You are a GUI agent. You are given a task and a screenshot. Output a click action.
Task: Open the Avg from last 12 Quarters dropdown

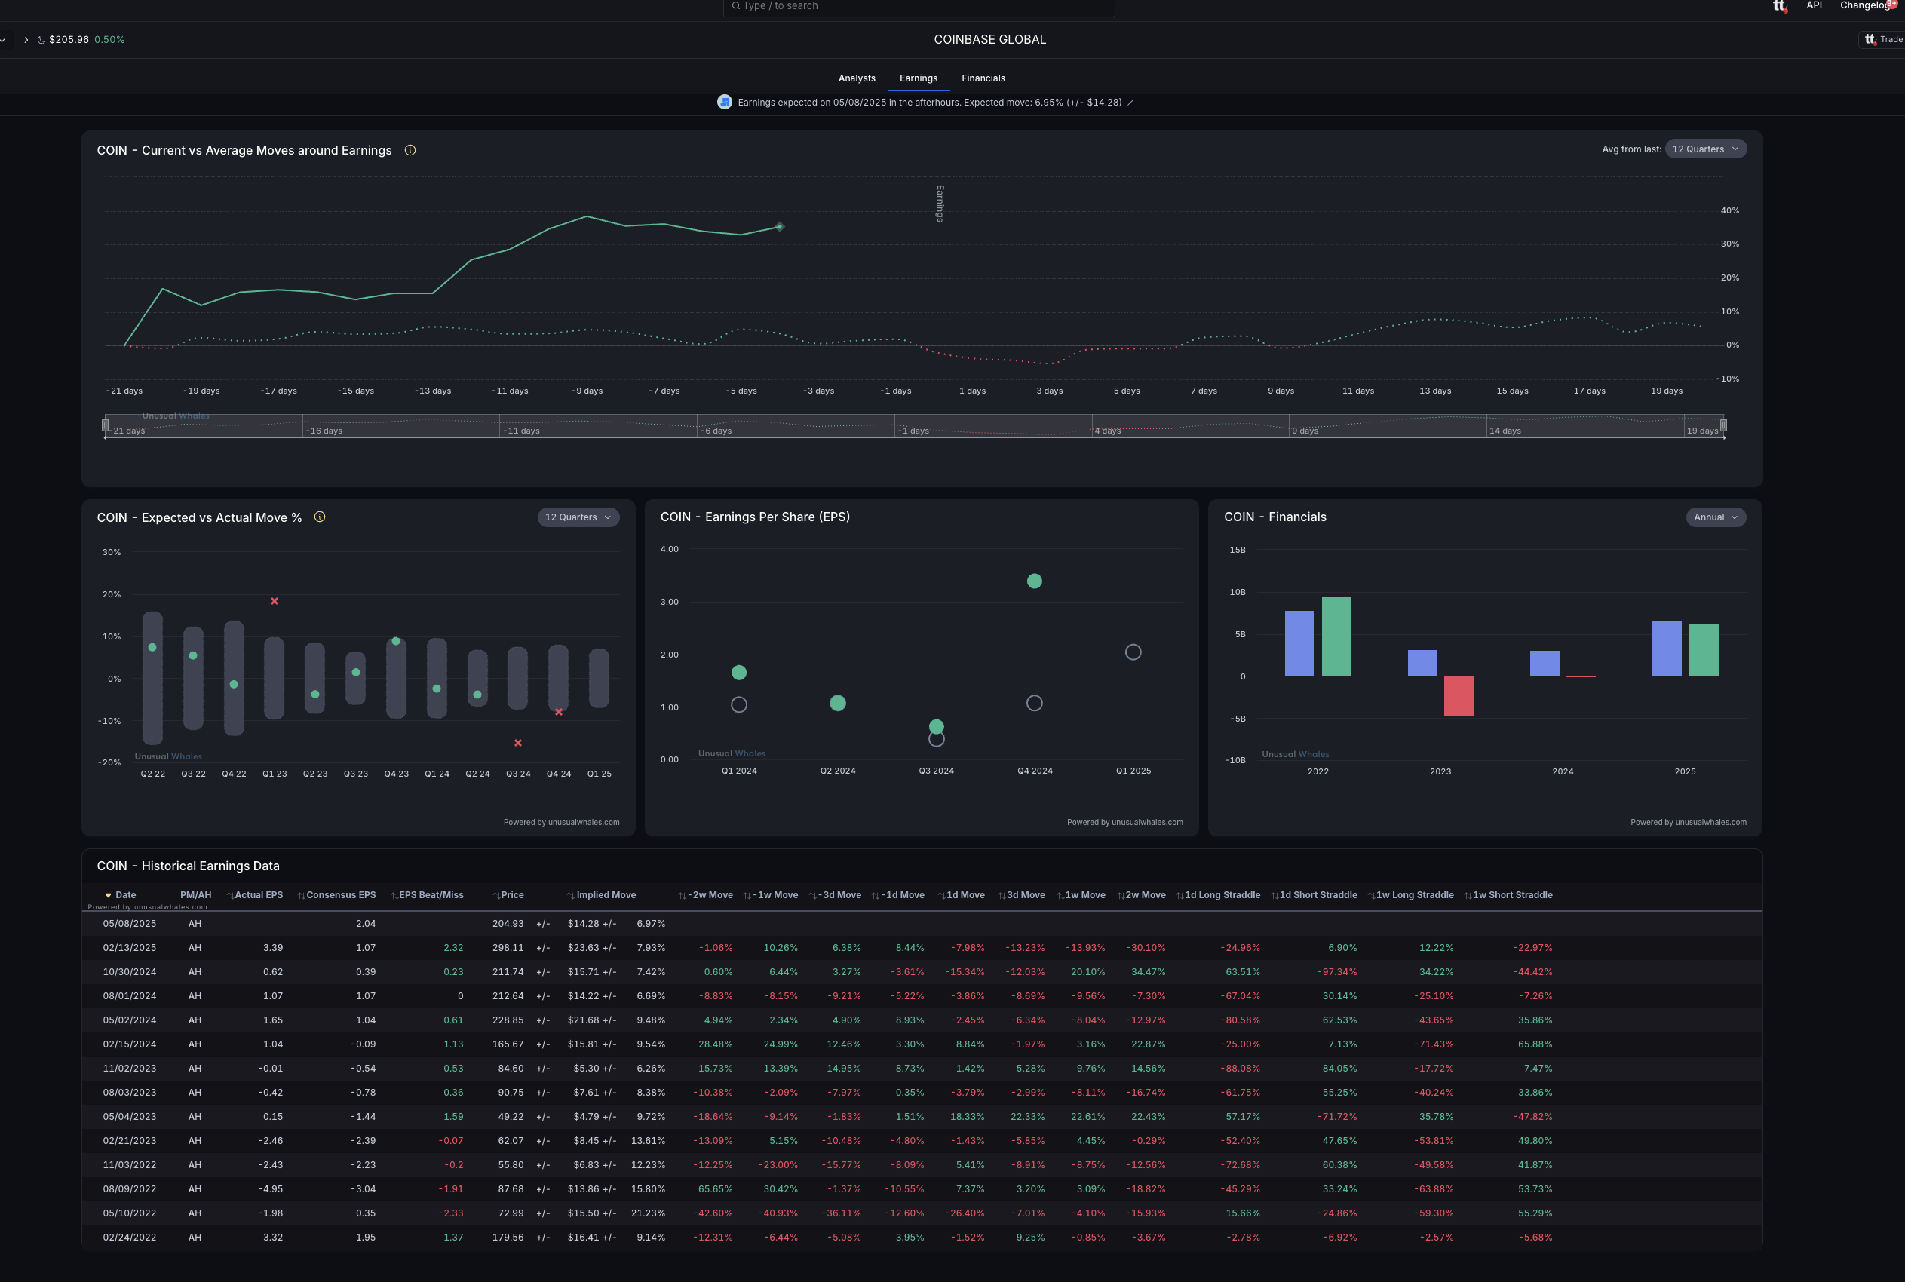pos(1705,149)
